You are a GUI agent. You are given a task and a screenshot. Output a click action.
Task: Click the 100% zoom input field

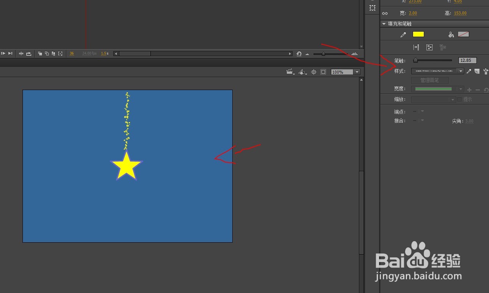pyautogui.click(x=342, y=72)
